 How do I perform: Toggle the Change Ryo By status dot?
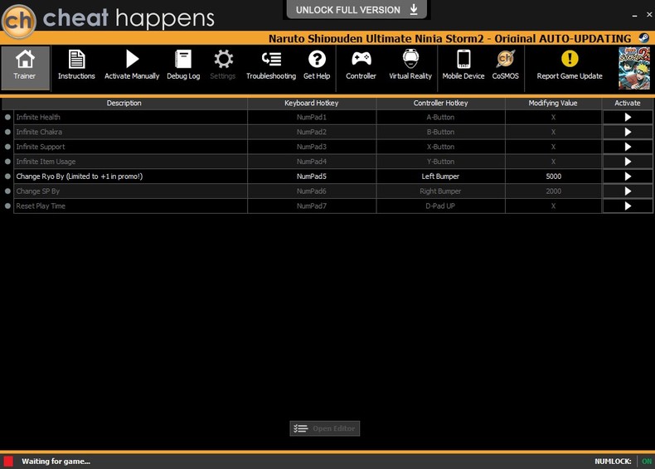click(x=7, y=176)
